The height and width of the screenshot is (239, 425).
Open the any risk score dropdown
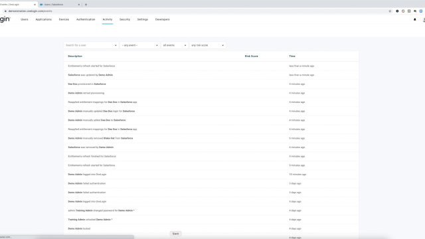tap(207, 45)
